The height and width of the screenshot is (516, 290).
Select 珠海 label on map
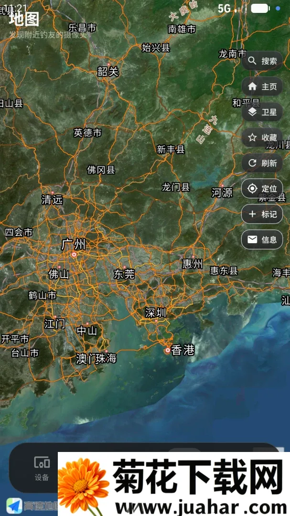coord(107,358)
